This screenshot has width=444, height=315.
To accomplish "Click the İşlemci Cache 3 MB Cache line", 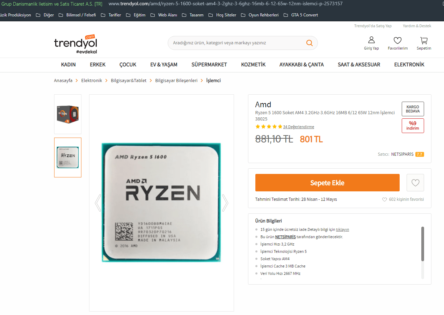I will 283,266.
